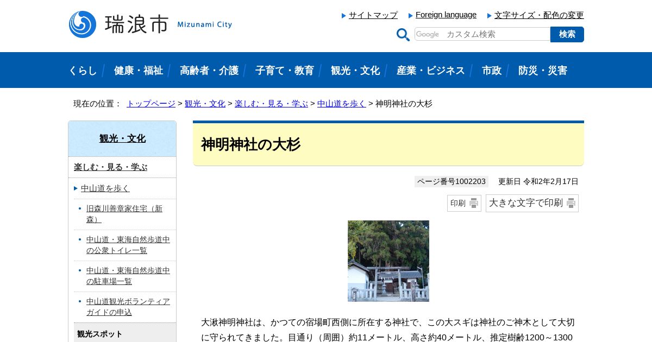
Task: Click the Google custom search field
Action: point(482,34)
